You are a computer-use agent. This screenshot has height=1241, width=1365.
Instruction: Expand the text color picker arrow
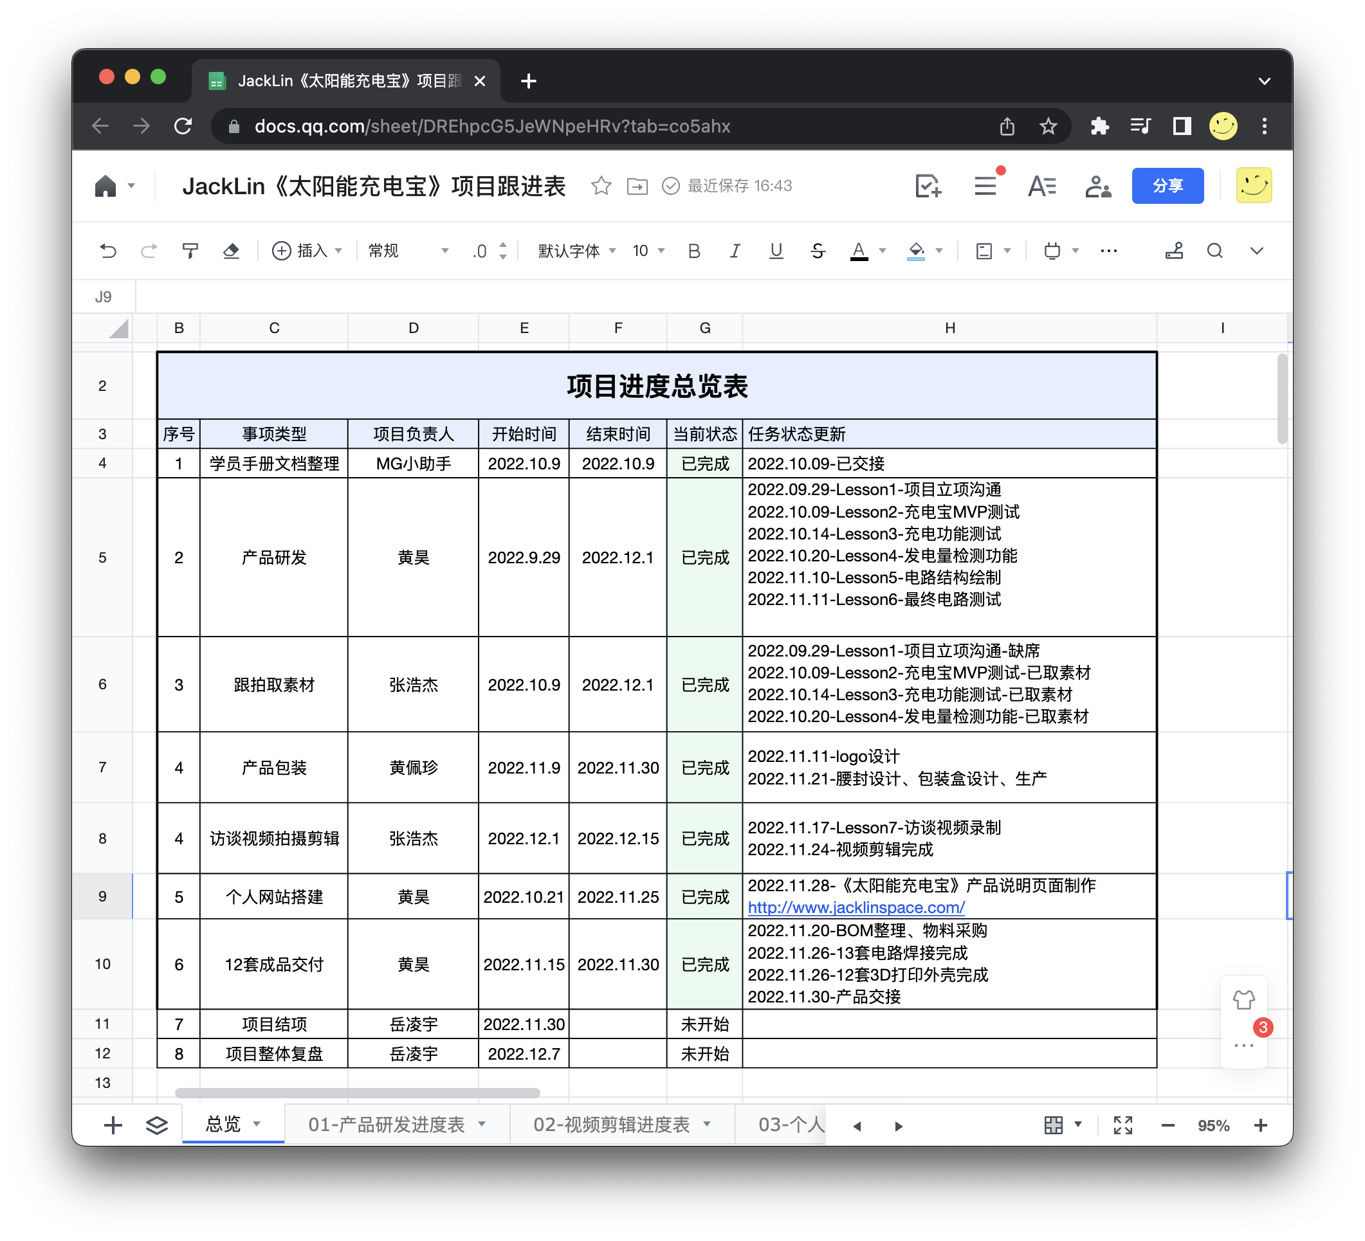(883, 251)
